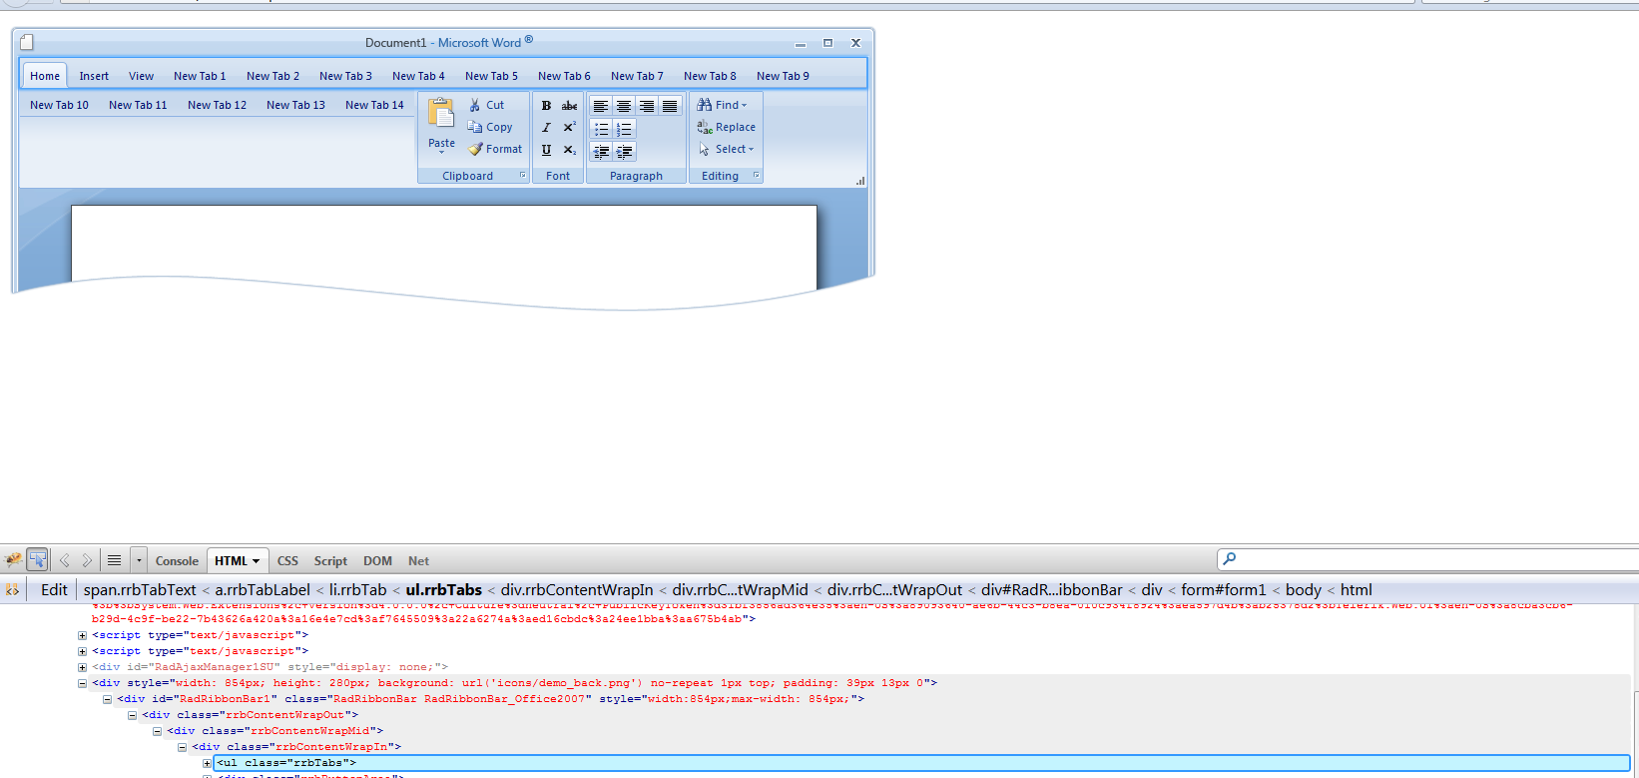Select html in the breadcrumb path

pos(1356,590)
